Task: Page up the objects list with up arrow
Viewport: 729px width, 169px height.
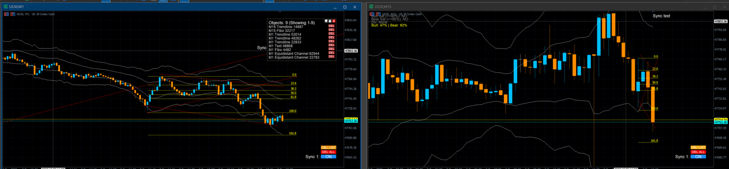Action: [x=330, y=21]
